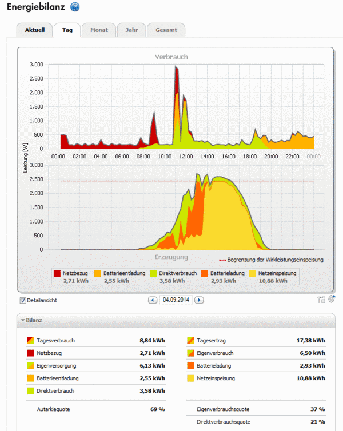Click the Tagesertrag legend icon in Bilanz

pos(190,340)
